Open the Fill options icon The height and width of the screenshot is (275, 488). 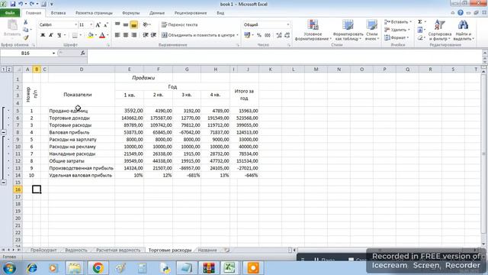pyautogui.click(x=420, y=30)
